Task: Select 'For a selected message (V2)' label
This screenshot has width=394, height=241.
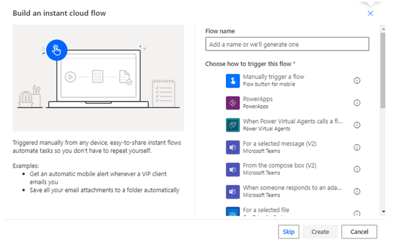Action: [x=280, y=143]
